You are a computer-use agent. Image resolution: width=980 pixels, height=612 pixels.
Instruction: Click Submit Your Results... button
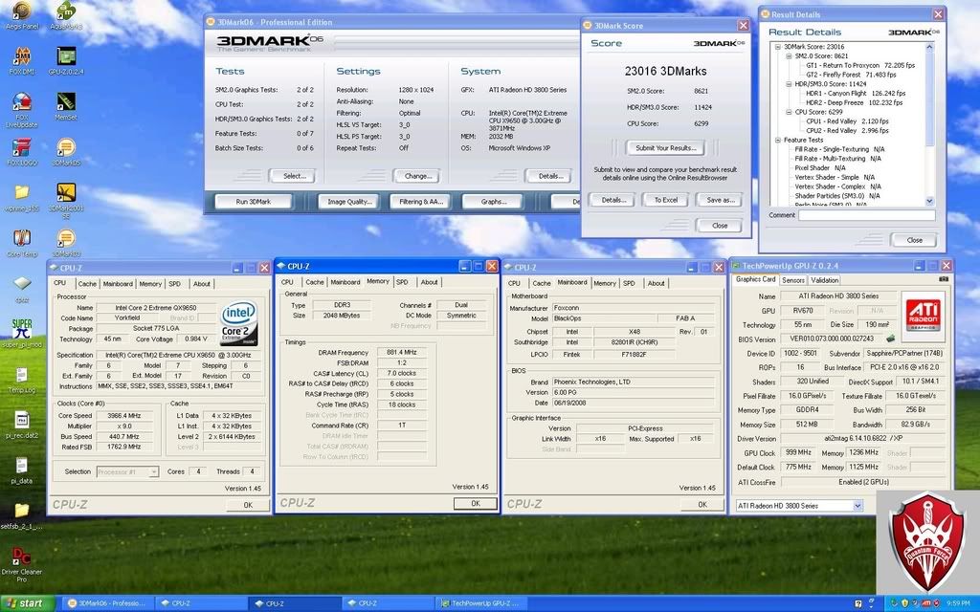(x=666, y=148)
